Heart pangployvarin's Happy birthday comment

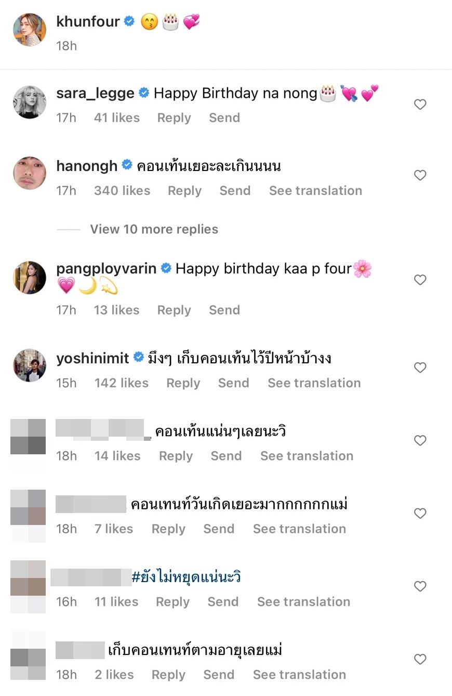[420, 280]
